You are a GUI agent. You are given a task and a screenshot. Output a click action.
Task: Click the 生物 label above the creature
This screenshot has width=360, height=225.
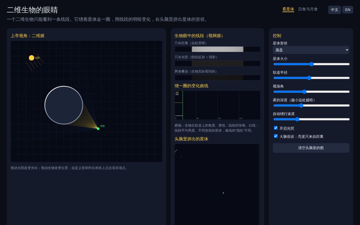click(x=102, y=126)
